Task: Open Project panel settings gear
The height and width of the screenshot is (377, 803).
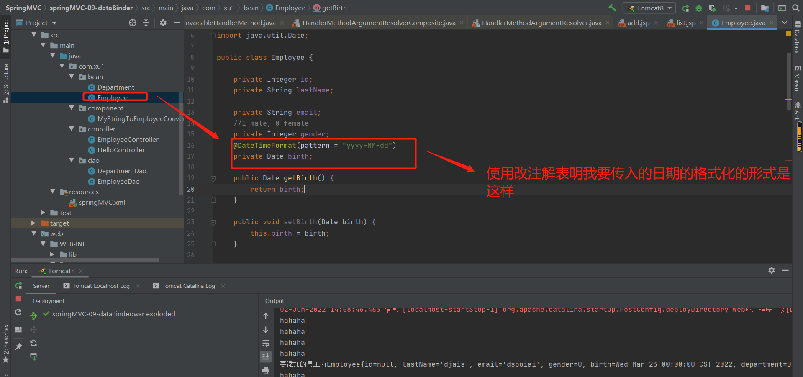Action: click(163, 23)
